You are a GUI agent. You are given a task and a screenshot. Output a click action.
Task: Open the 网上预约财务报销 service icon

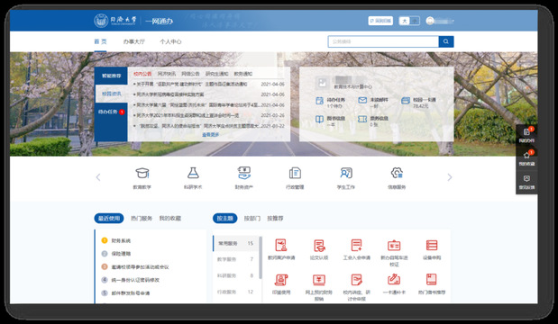(319, 280)
